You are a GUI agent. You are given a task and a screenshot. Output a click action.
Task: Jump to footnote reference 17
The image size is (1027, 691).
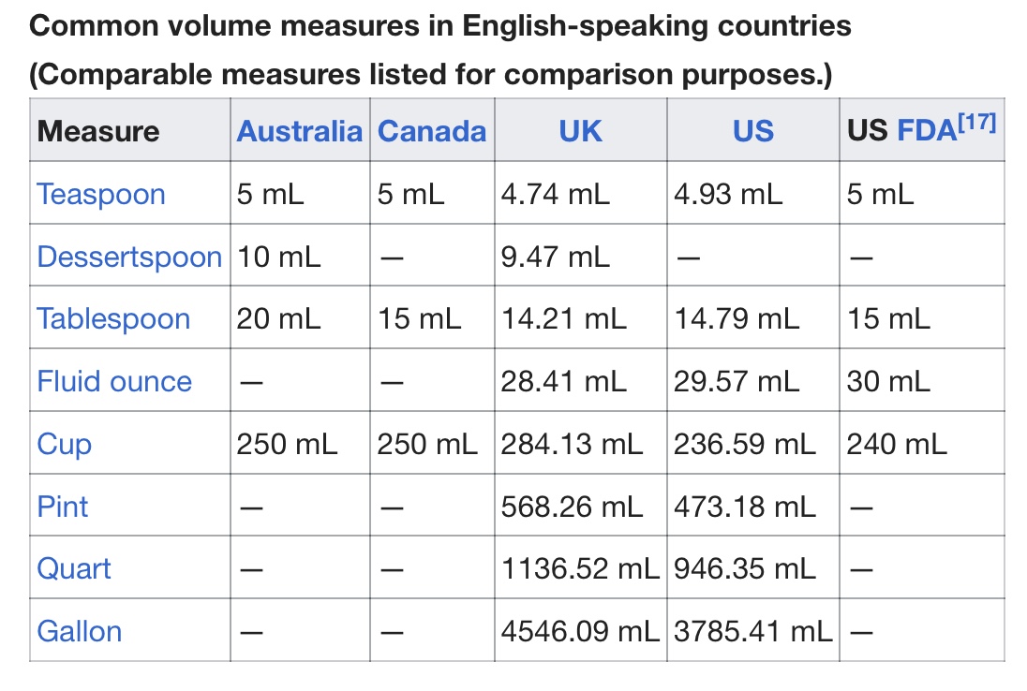point(977,122)
